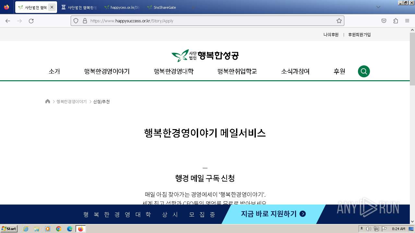
Task: Click the 지금 바로 지원하기 button
Action: tap(273, 214)
